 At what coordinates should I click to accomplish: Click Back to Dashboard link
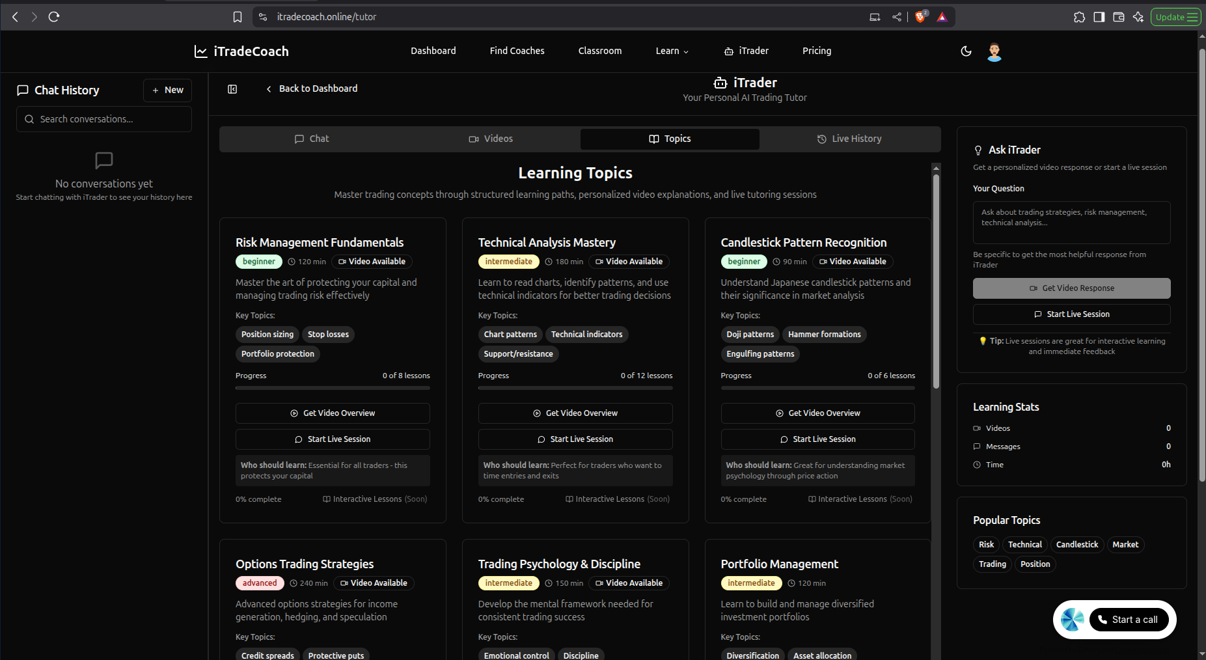click(x=312, y=89)
